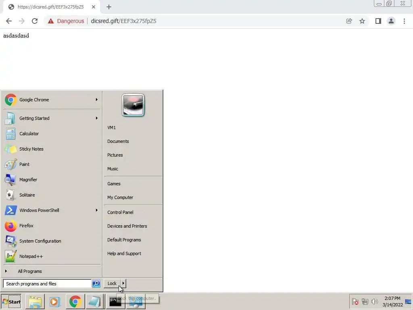
Task: Open Chrome profile avatar
Action: pos(391,21)
